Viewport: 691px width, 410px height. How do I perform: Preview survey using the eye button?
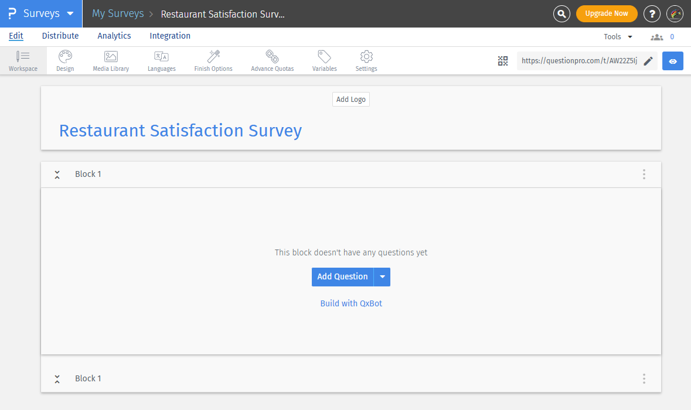click(673, 61)
